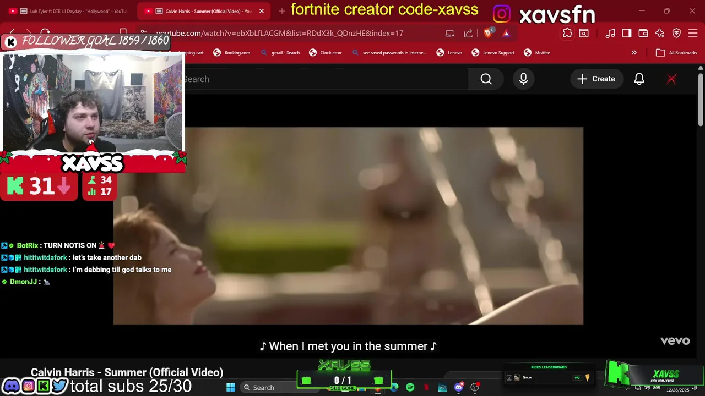Open the Clock error bookmark

325,53
